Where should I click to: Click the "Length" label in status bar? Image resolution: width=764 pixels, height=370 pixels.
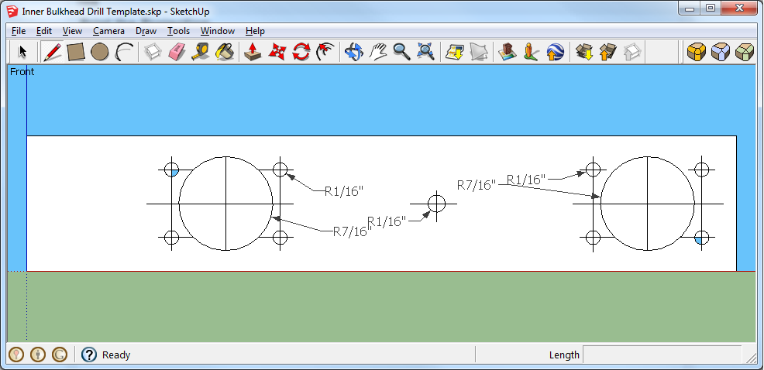tap(564, 355)
